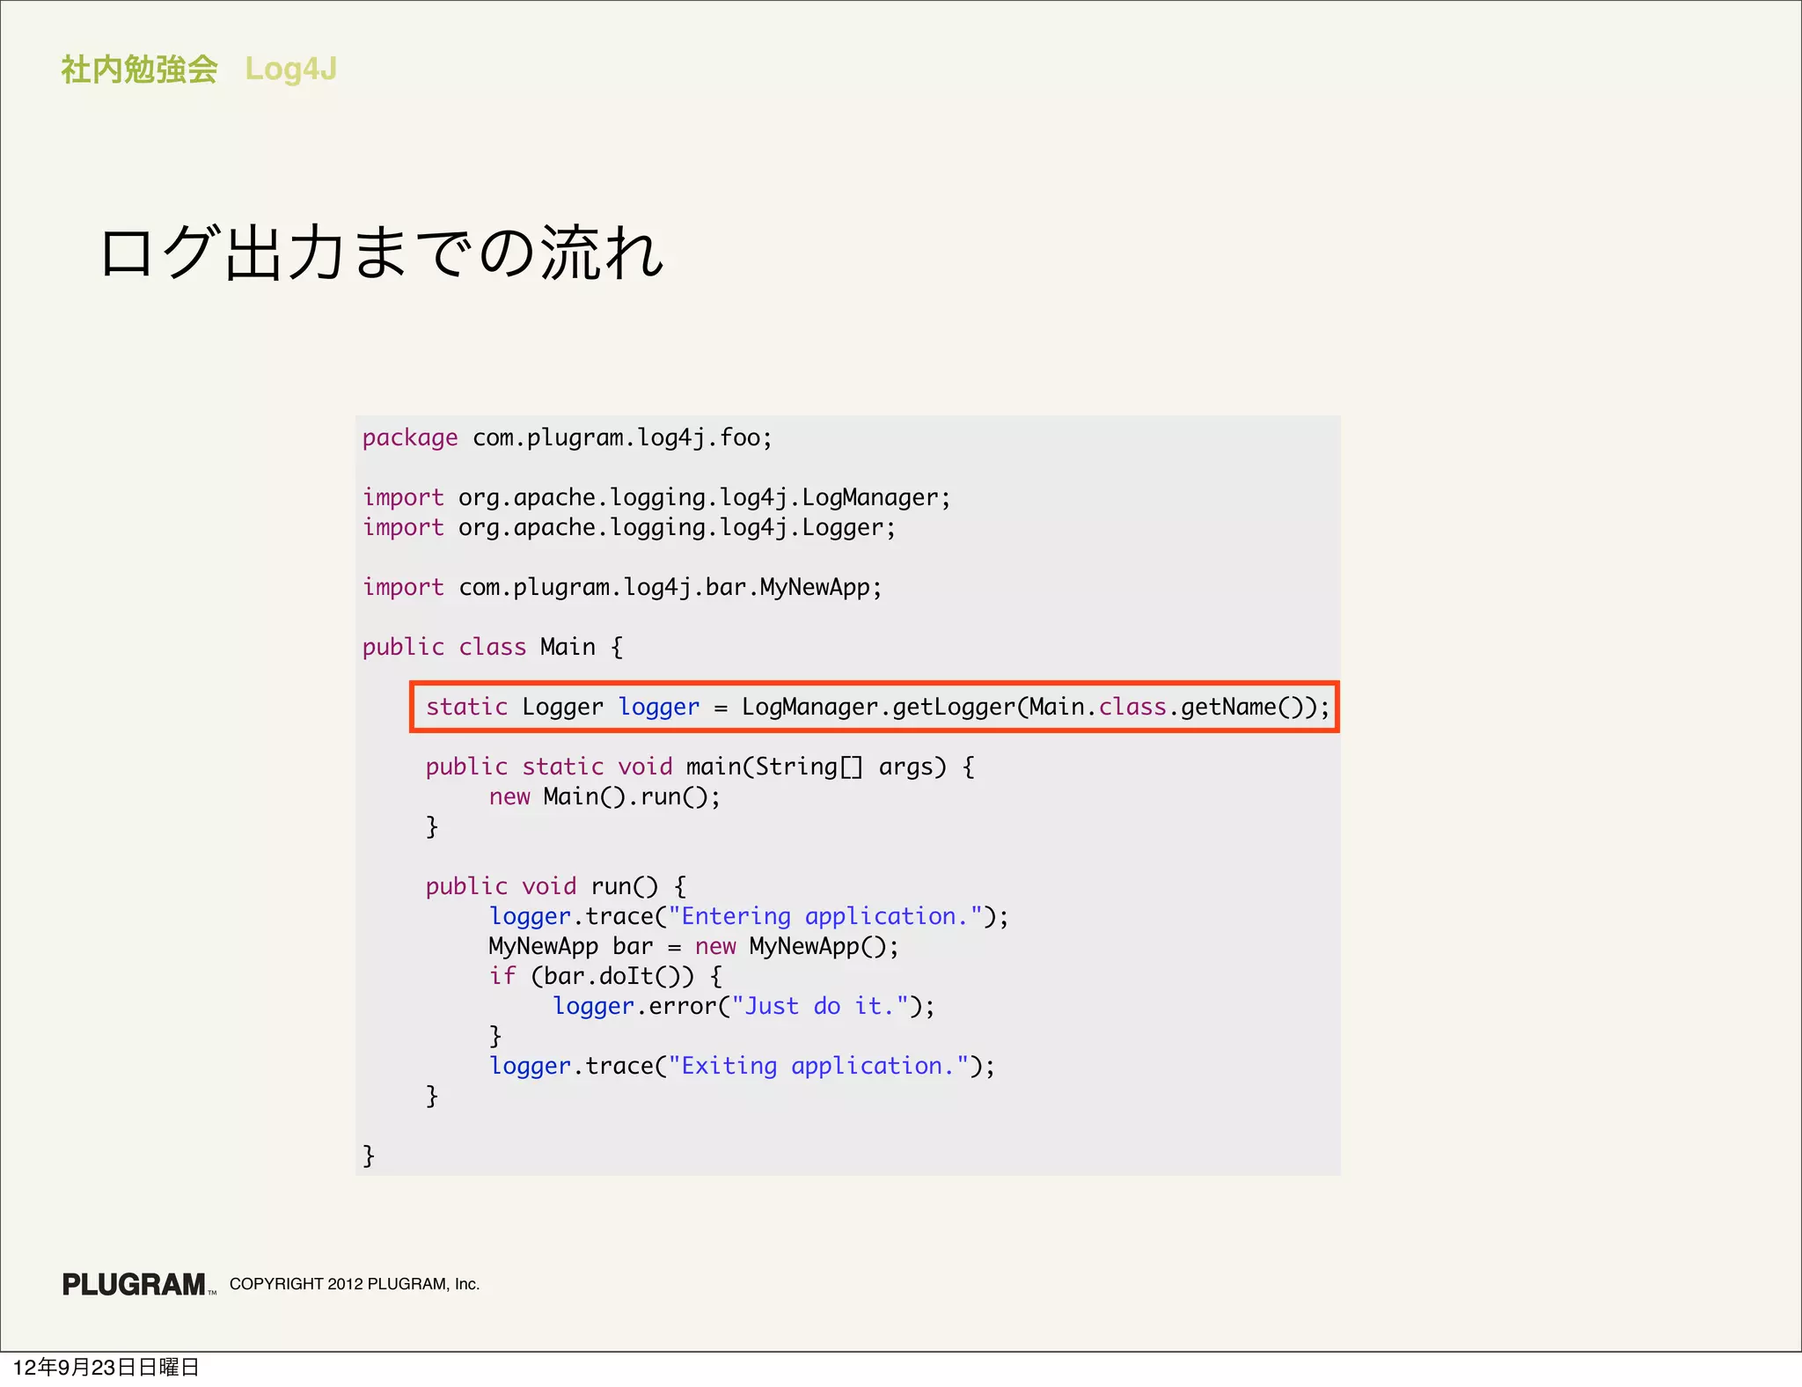Click the header text 社内勉強会
Image resolution: width=1802 pixels, height=1387 pixels.
[139, 69]
